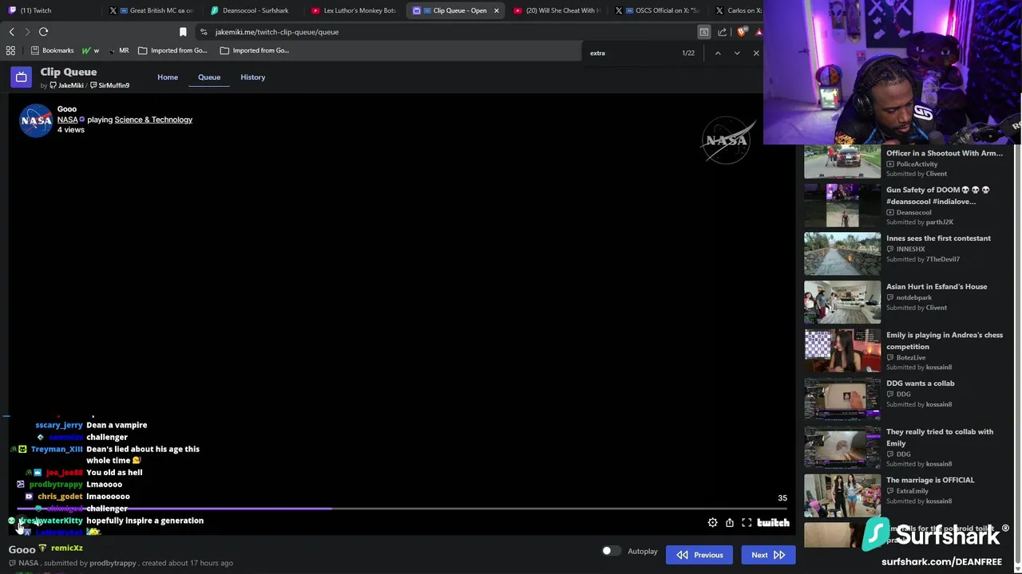Click the NASA channel name link
Image resolution: width=1022 pixels, height=574 pixels.
point(67,120)
